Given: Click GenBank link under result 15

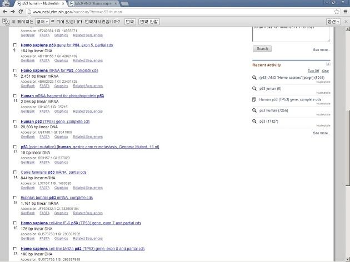Looking at the screenshot, I should (x=28, y=213).
